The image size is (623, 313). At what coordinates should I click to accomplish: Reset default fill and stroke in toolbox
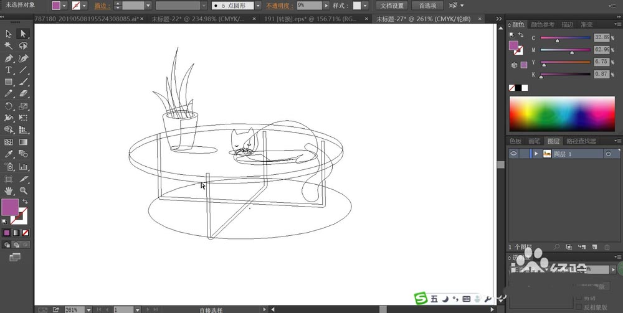point(4,222)
